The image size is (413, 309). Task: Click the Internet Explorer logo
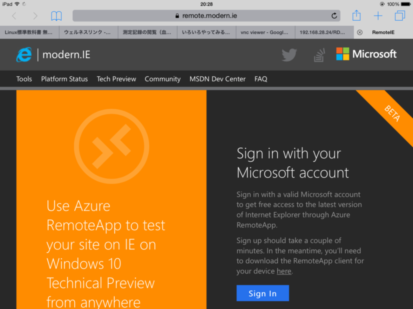24,55
